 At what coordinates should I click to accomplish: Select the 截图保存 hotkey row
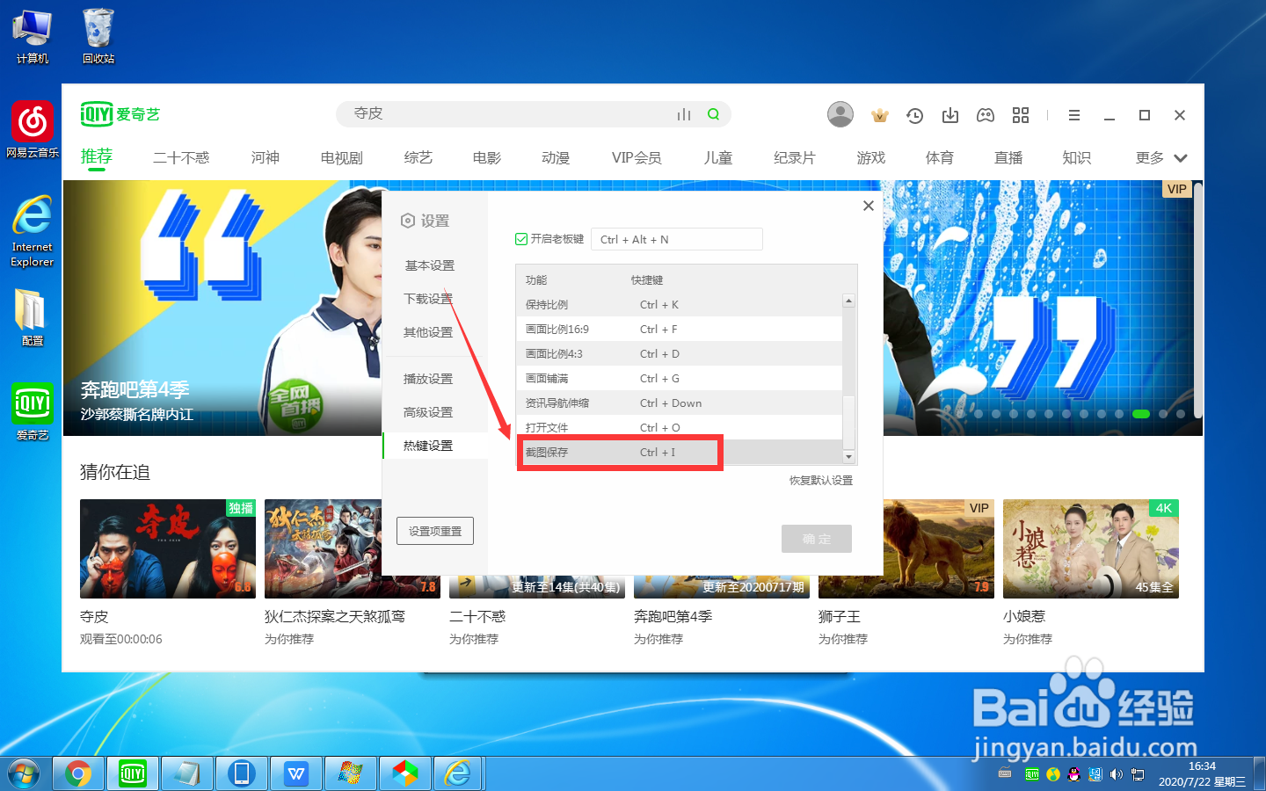click(679, 452)
